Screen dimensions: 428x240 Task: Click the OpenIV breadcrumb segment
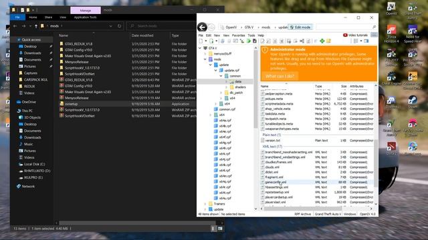coord(231,27)
